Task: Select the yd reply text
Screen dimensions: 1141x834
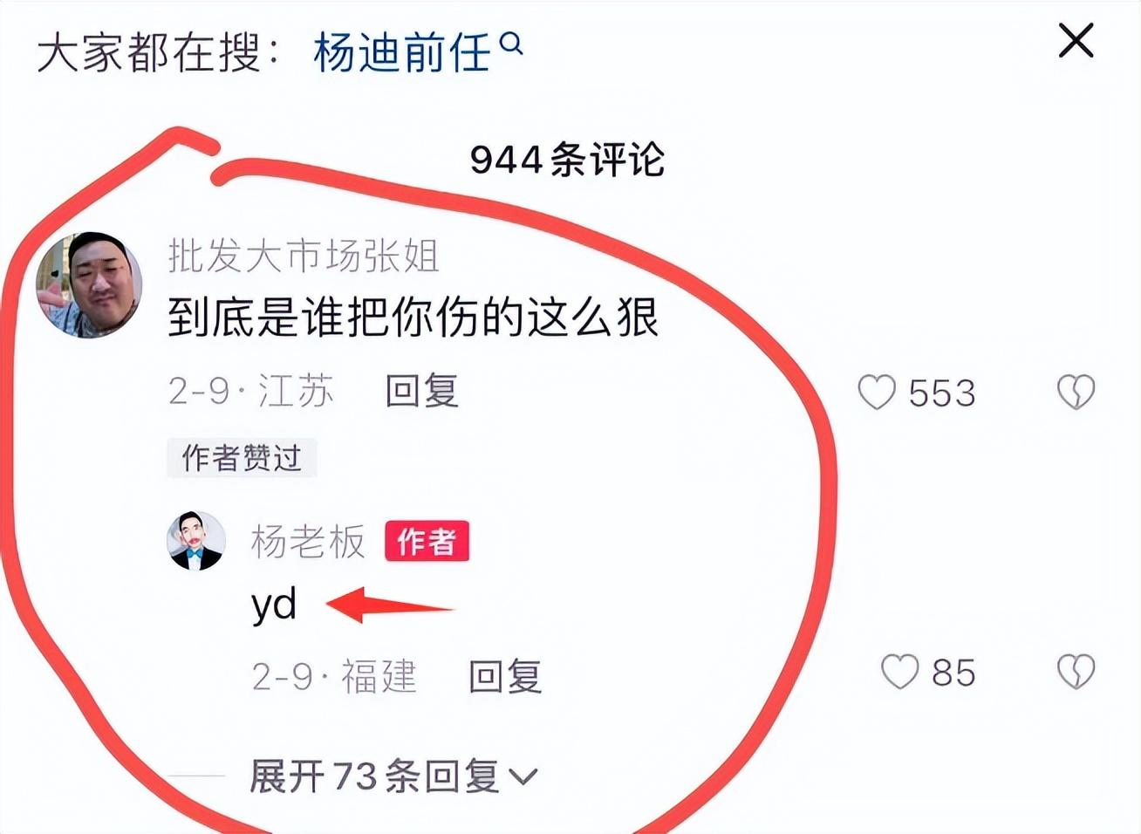Action: 274,605
